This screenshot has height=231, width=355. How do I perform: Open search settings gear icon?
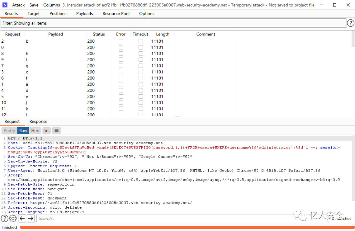tap(13, 219)
